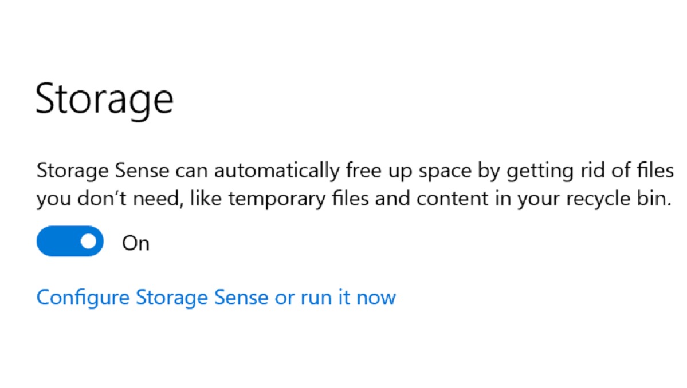Viewport: 687px width, 388px height.
Task: Click the sentence starting "Storage Sense can automatically"
Action: tap(355, 171)
